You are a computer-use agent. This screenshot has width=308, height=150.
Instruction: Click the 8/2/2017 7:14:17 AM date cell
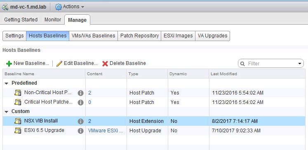(x=235, y=121)
